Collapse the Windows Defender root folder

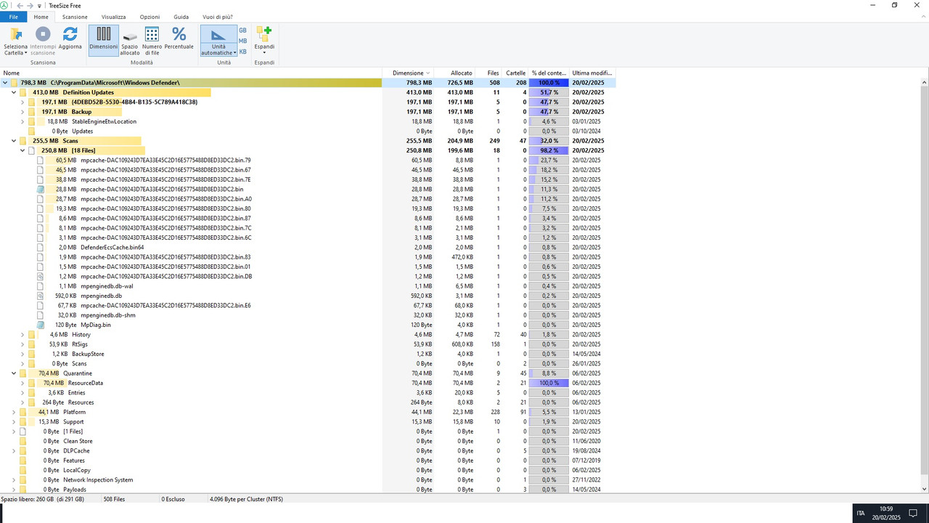[x=5, y=83]
